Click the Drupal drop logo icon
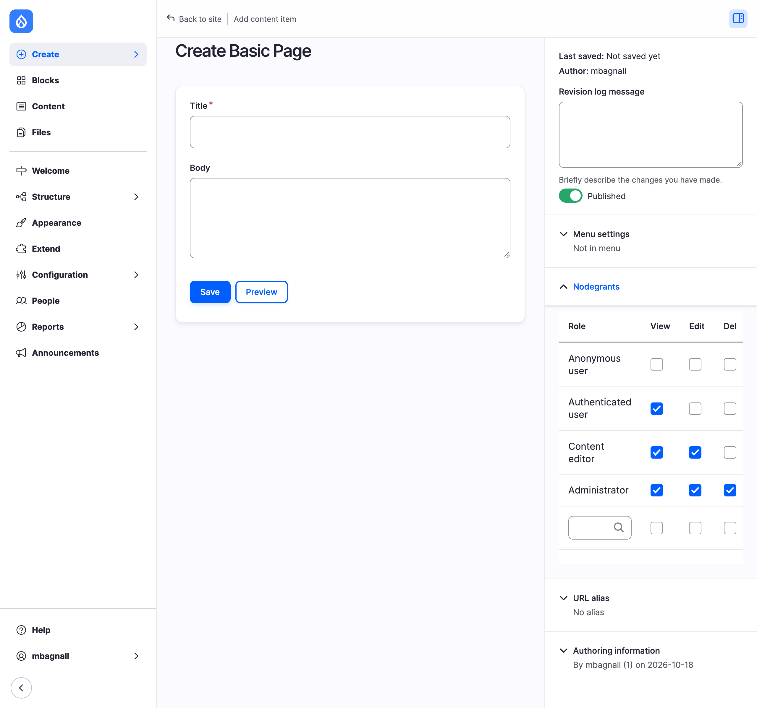 [x=21, y=21]
